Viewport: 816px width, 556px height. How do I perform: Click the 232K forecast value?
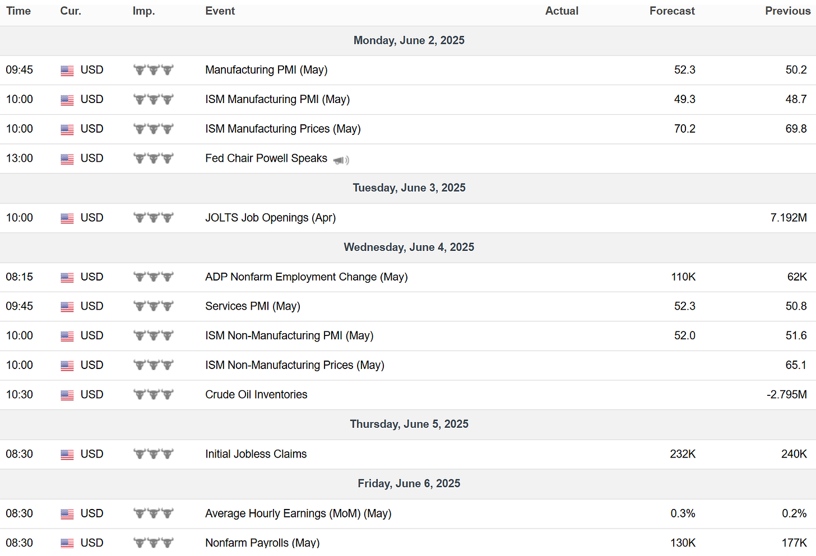683,454
